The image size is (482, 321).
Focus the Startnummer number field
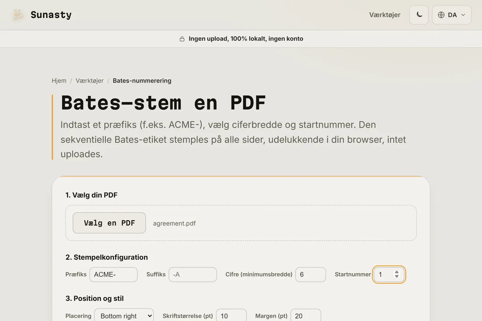pos(389,274)
